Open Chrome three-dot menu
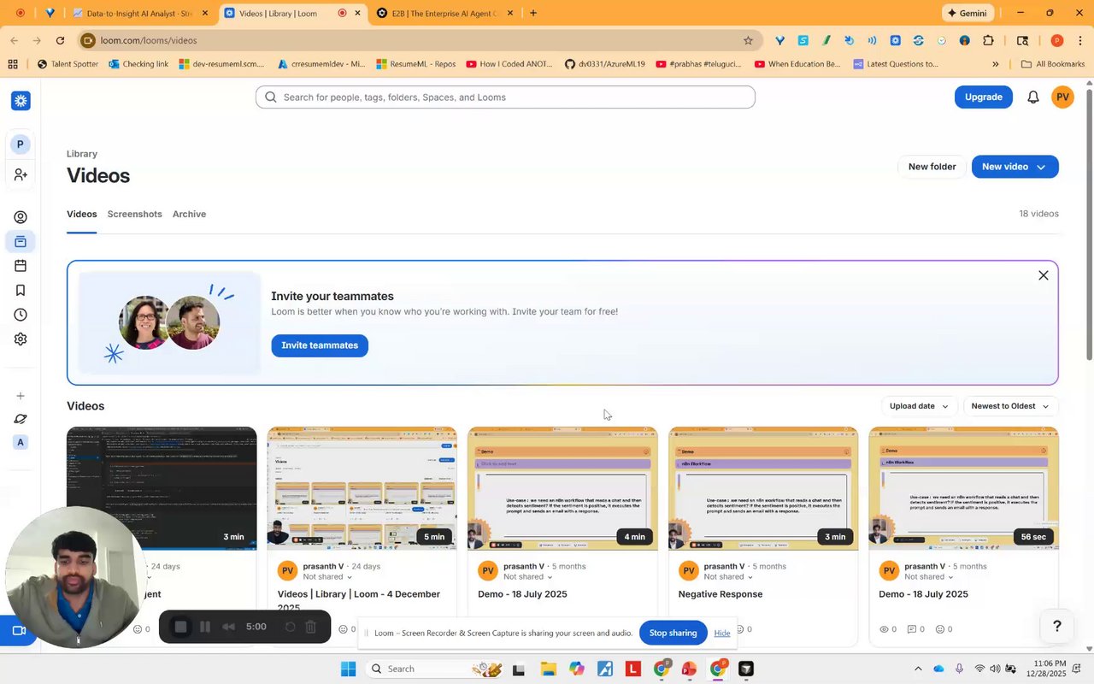This screenshot has width=1094, height=684. click(1080, 40)
